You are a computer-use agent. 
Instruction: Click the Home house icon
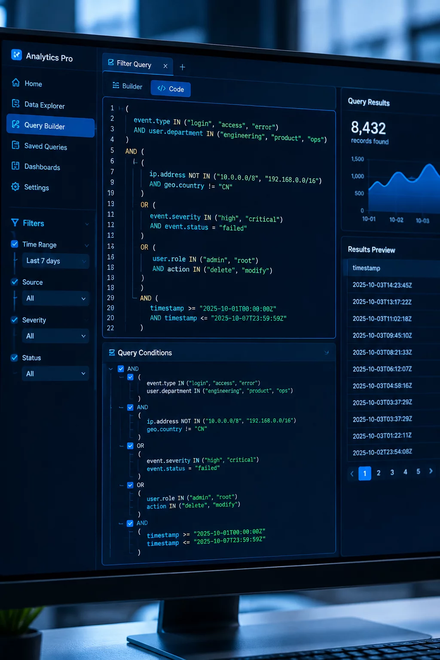pos(16,82)
